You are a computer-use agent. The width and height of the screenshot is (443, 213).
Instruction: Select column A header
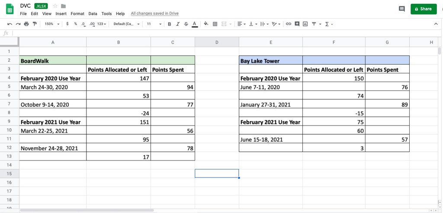(53, 42)
